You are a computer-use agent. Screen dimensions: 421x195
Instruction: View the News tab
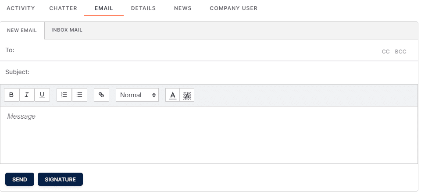(183, 8)
